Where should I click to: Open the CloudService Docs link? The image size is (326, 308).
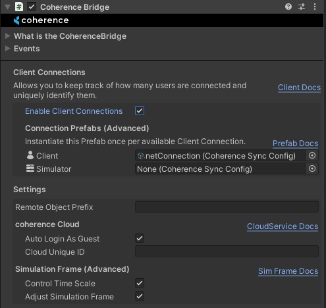283,226
